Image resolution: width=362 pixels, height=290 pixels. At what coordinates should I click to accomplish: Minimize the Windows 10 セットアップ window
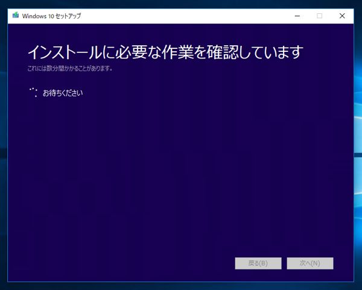pyautogui.click(x=297, y=16)
